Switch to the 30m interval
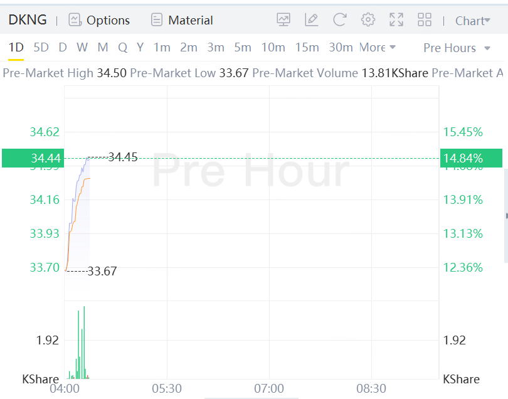The width and height of the screenshot is (508, 399). pyautogui.click(x=341, y=48)
